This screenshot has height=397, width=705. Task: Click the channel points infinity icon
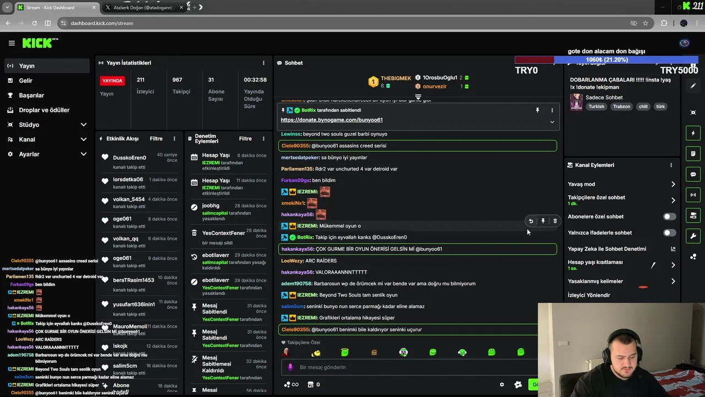pyautogui.click(x=291, y=385)
